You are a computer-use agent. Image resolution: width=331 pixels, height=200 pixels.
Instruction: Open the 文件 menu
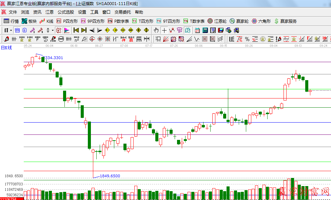tap(13, 12)
